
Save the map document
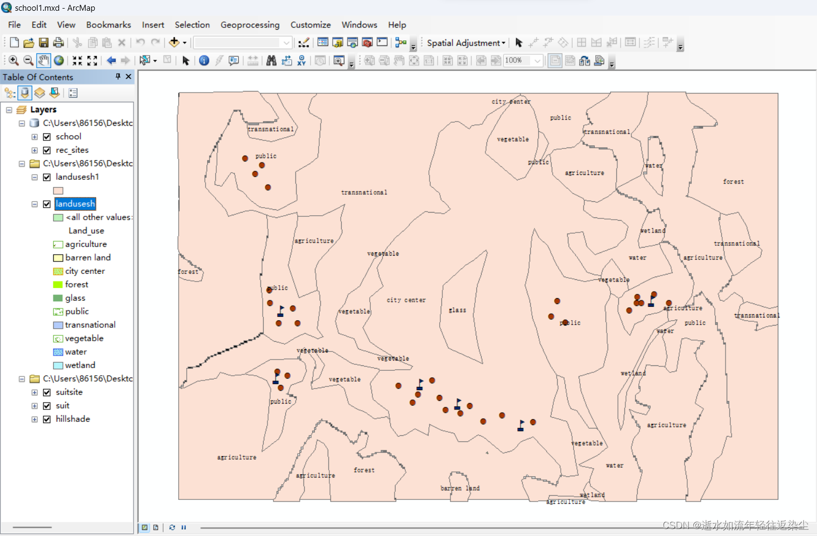click(x=44, y=43)
